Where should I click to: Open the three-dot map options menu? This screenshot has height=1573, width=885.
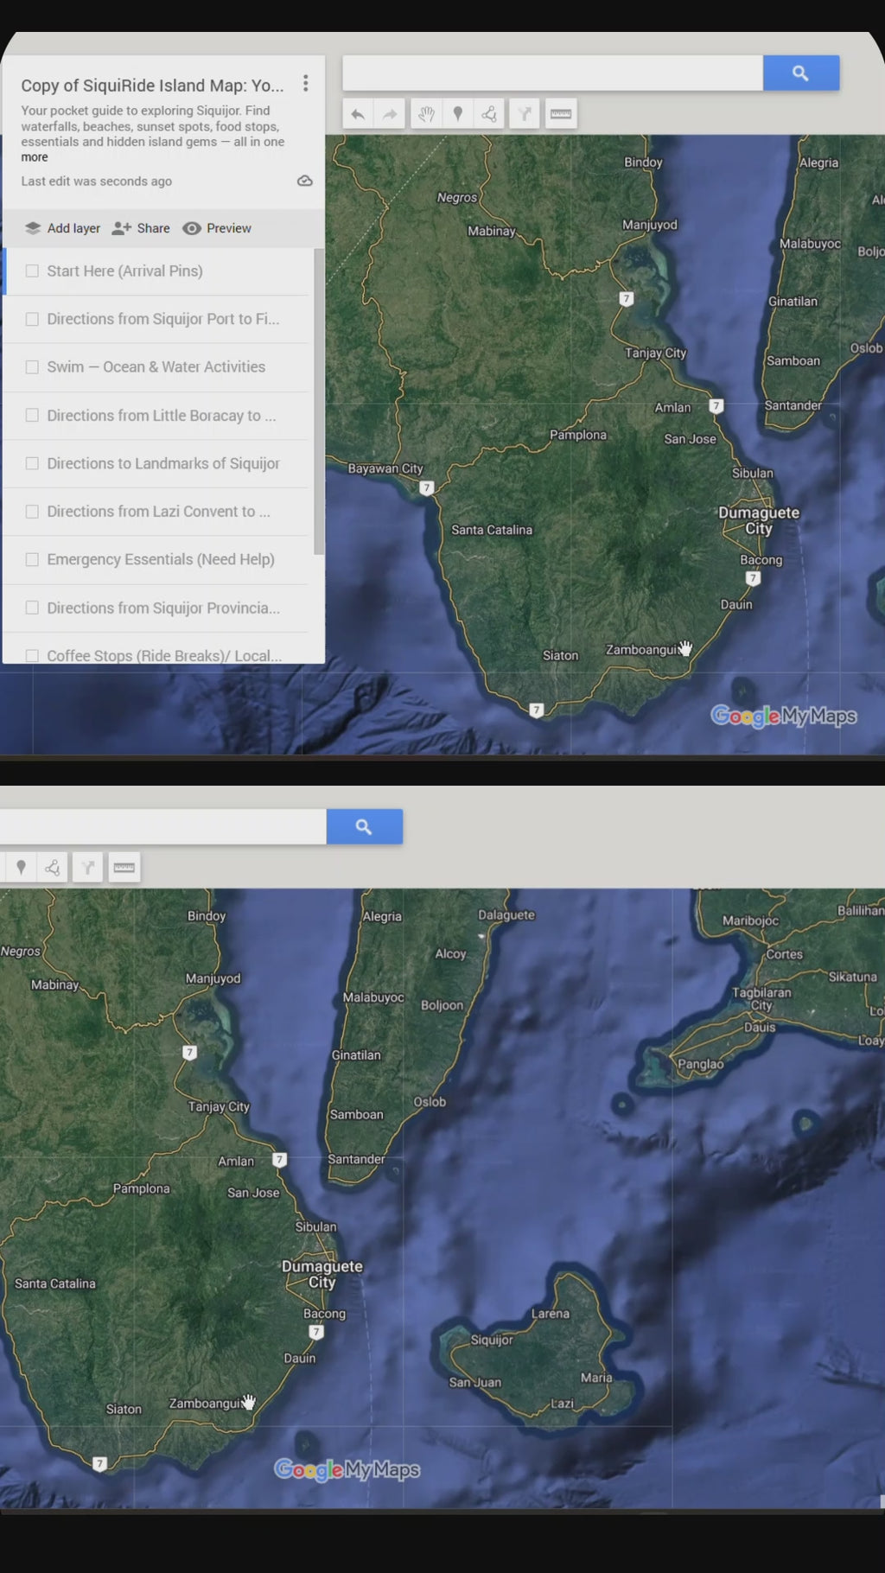(305, 83)
